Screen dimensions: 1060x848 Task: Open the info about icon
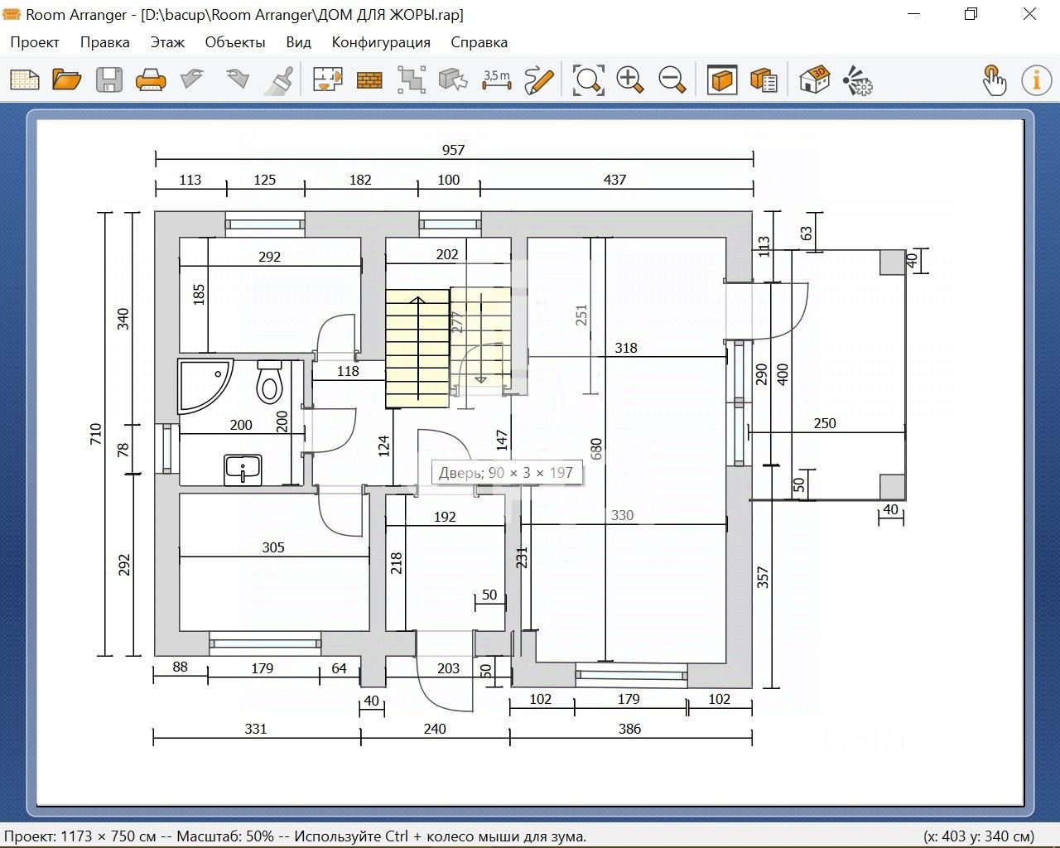[1036, 80]
